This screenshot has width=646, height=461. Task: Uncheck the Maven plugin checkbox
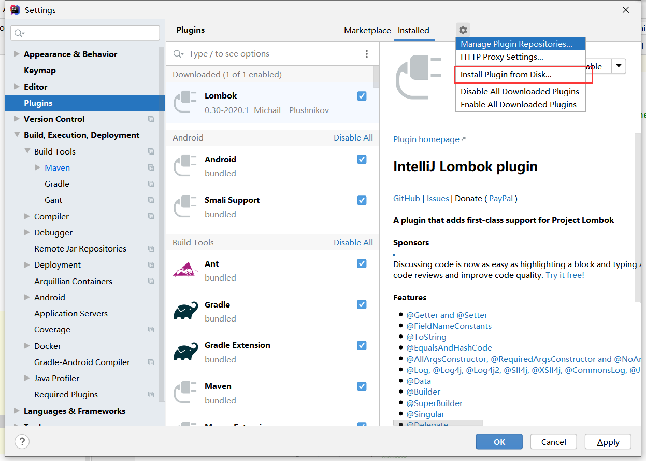tap(362, 386)
